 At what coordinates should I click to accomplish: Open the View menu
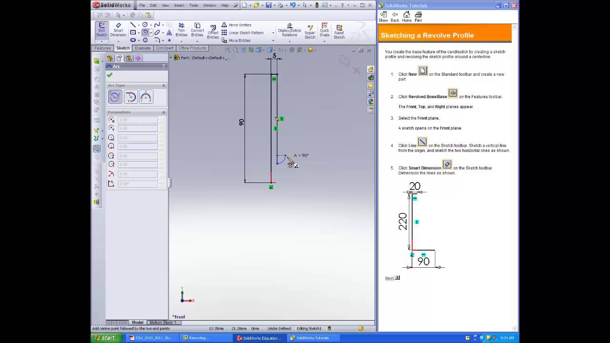tap(165, 5)
